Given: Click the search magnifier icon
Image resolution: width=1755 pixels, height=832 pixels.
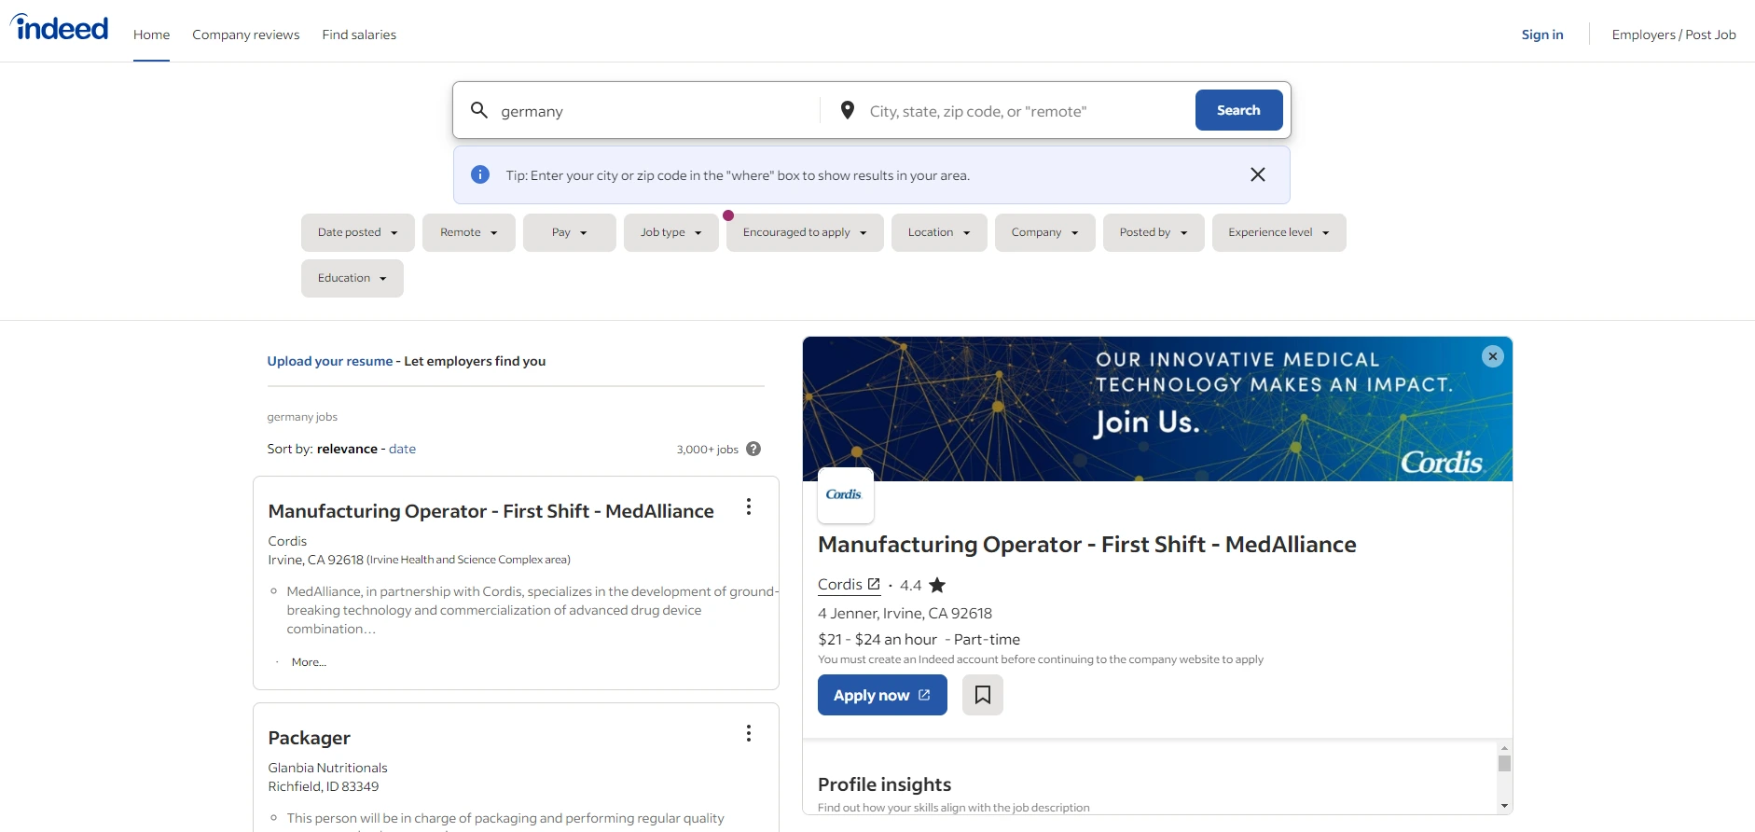Looking at the screenshot, I should tap(479, 110).
